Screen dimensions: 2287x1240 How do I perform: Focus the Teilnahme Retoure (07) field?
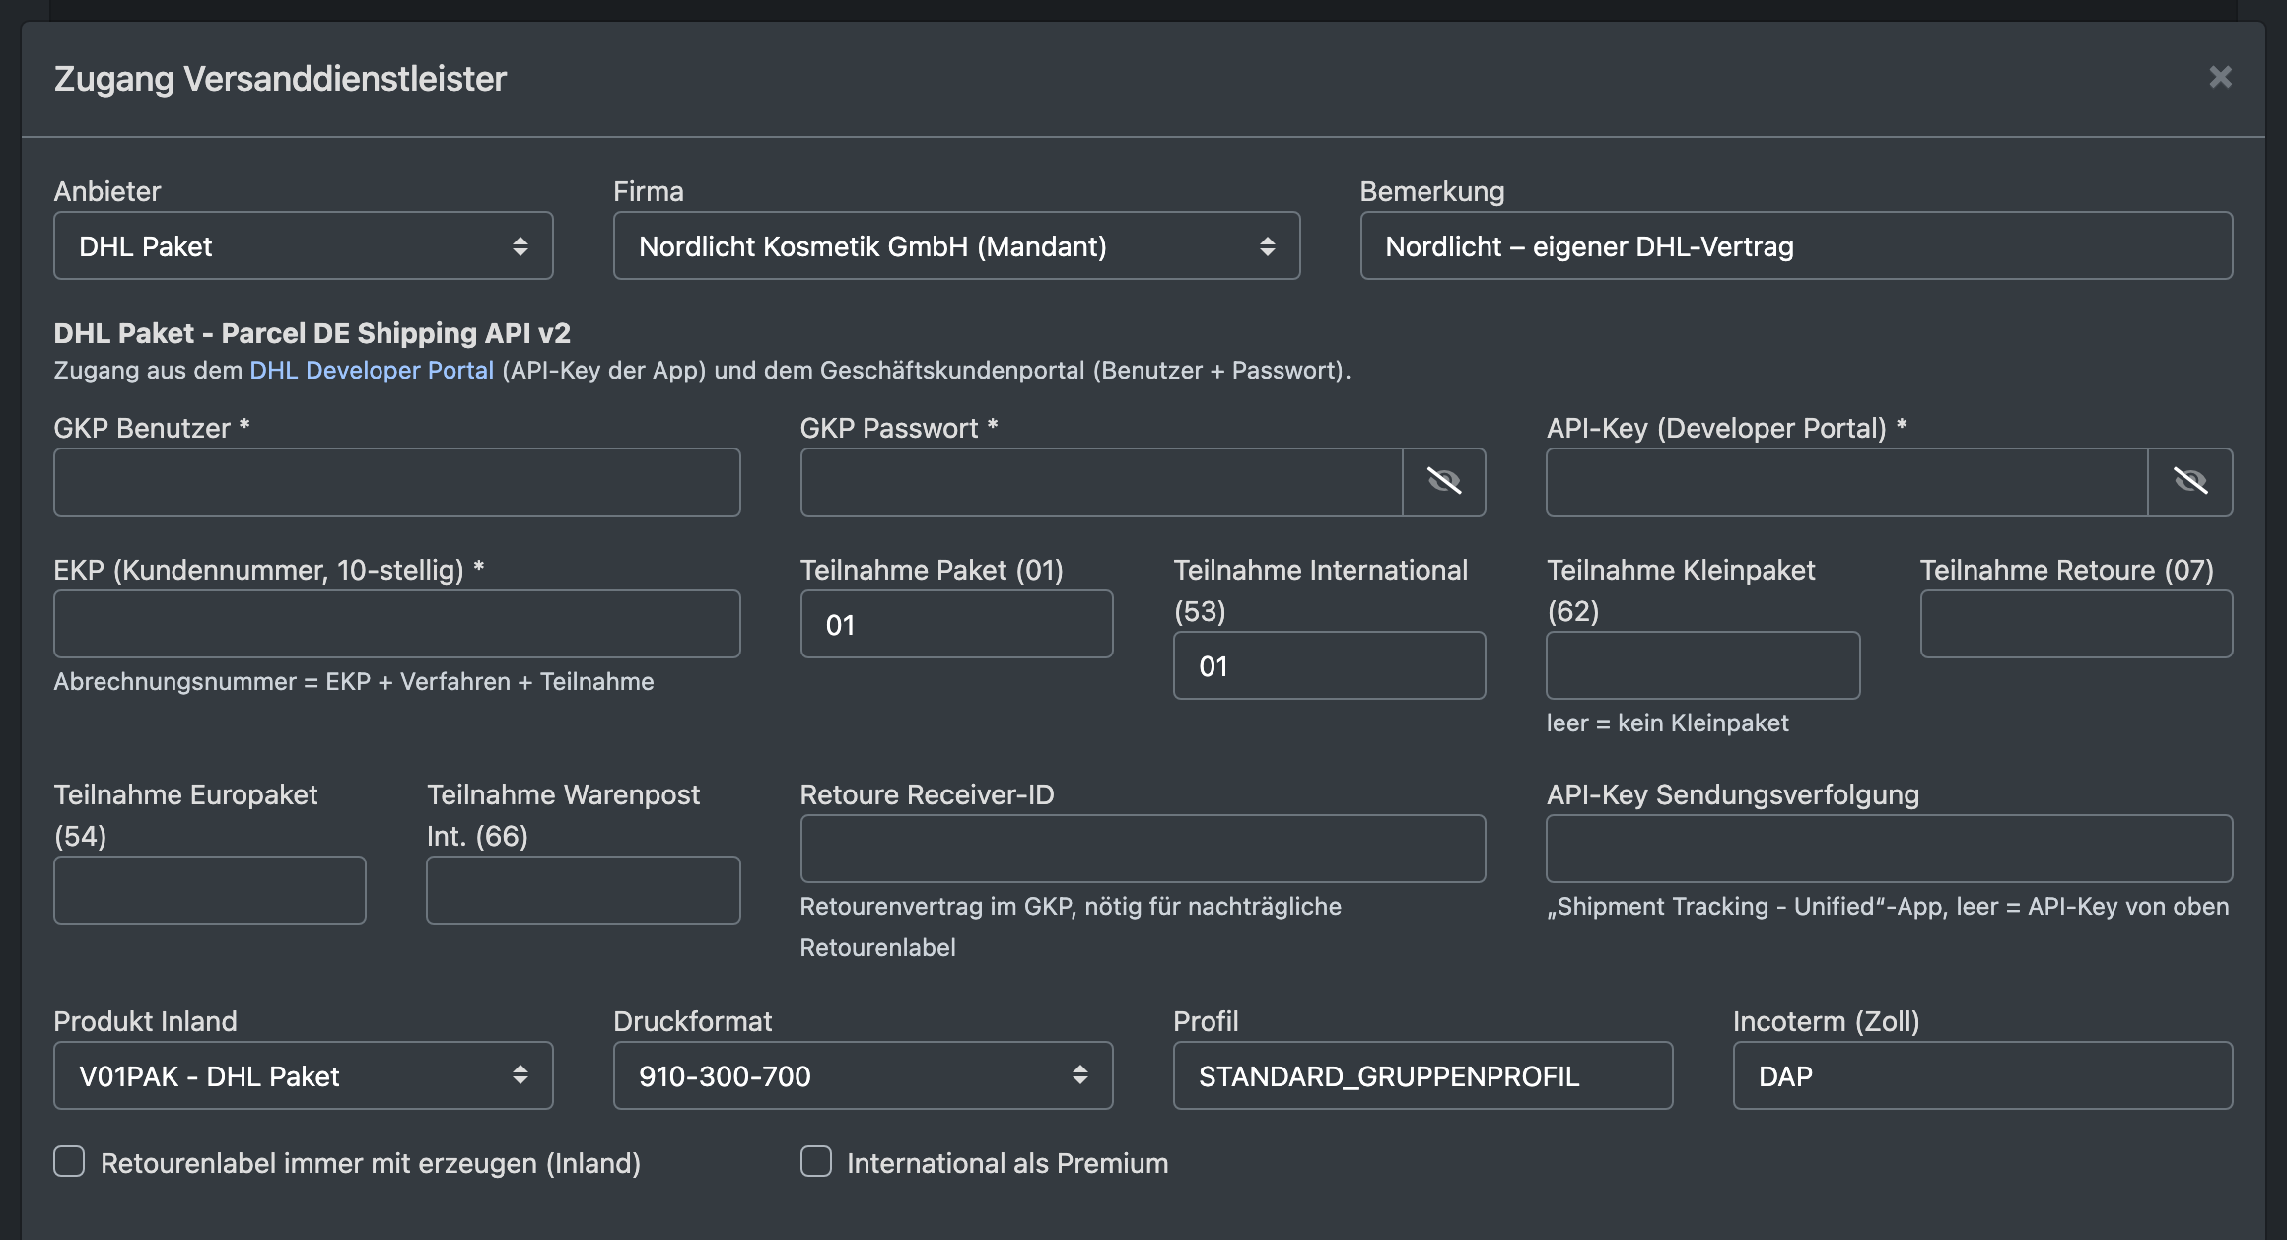[x=2076, y=624]
